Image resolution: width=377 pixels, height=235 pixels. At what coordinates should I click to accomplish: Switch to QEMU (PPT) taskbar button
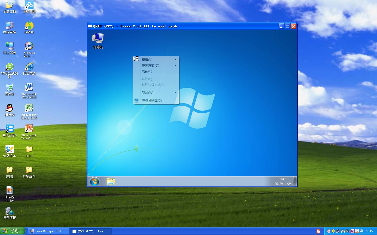tap(91, 231)
